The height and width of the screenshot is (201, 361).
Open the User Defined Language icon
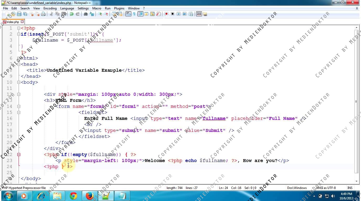pos(146,14)
